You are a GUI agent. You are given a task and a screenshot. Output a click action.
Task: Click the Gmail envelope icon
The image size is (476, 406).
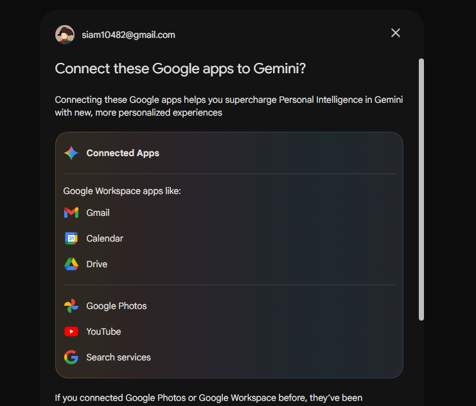tap(71, 213)
